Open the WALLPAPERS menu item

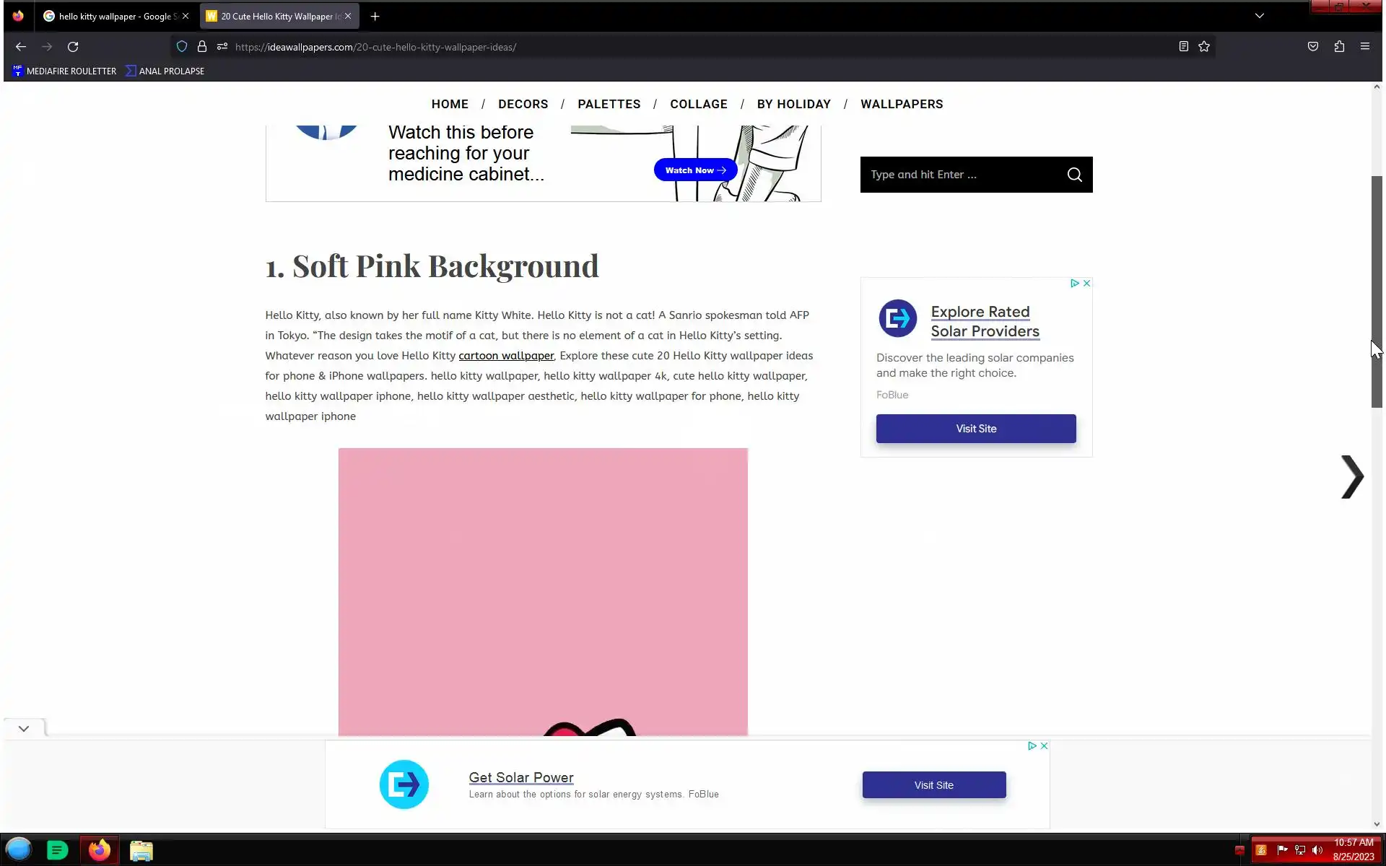[901, 104]
